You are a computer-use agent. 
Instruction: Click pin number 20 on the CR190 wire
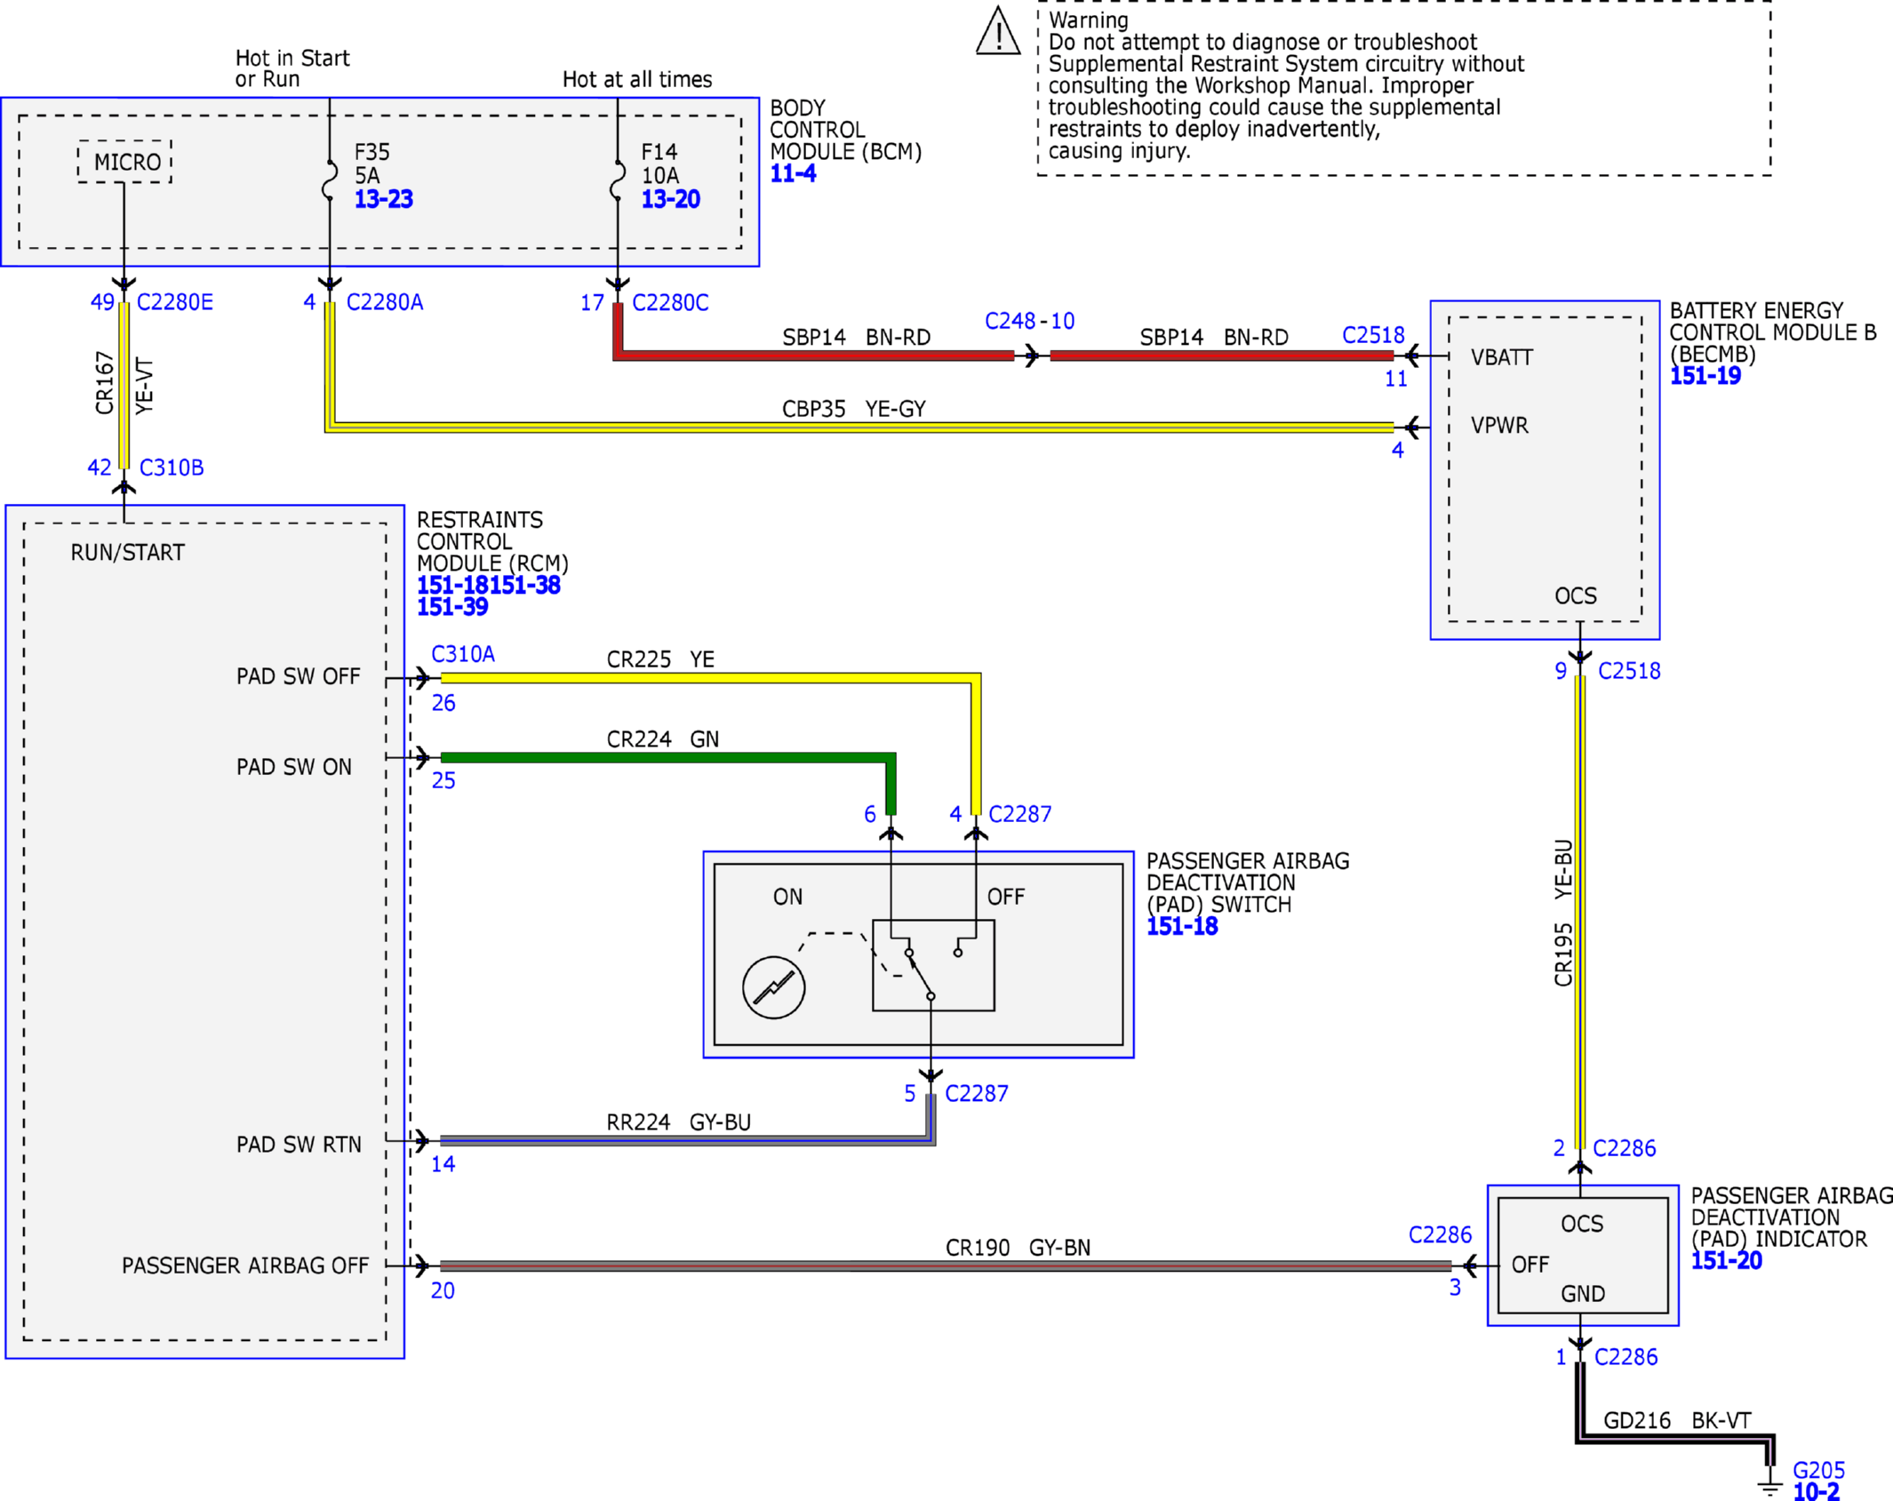click(443, 1290)
